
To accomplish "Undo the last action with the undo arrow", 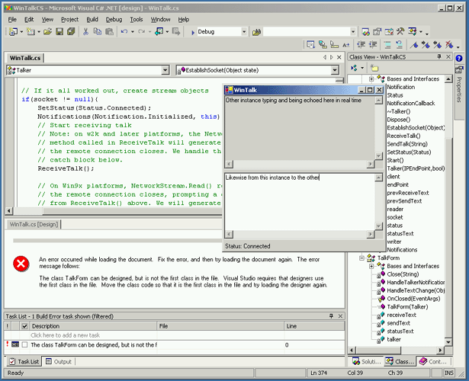I will click(124, 32).
